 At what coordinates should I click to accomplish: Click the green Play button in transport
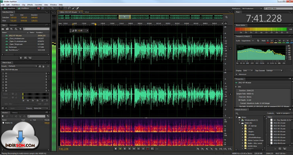point(120,149)
